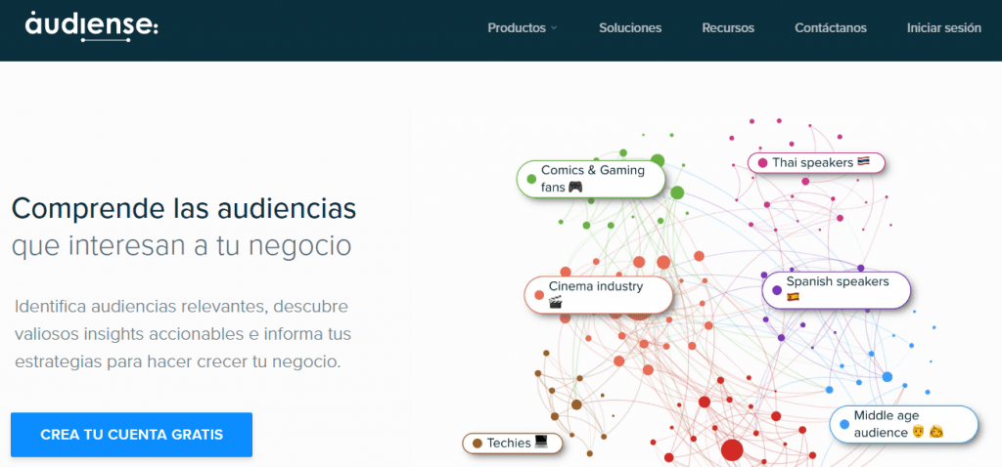Click the clapperboard icon under Cinema industry

pyautogui.click(x=556, y=303)
